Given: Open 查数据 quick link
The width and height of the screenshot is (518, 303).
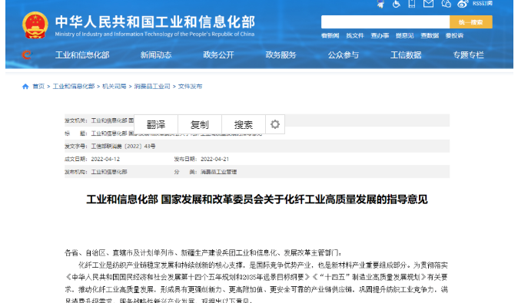Looking at the screenshot, I should point(430,35).
